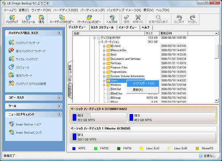222x161 pixels.
Task: Choose 更新(R) from context menu
Action: (x=143, y=90)
